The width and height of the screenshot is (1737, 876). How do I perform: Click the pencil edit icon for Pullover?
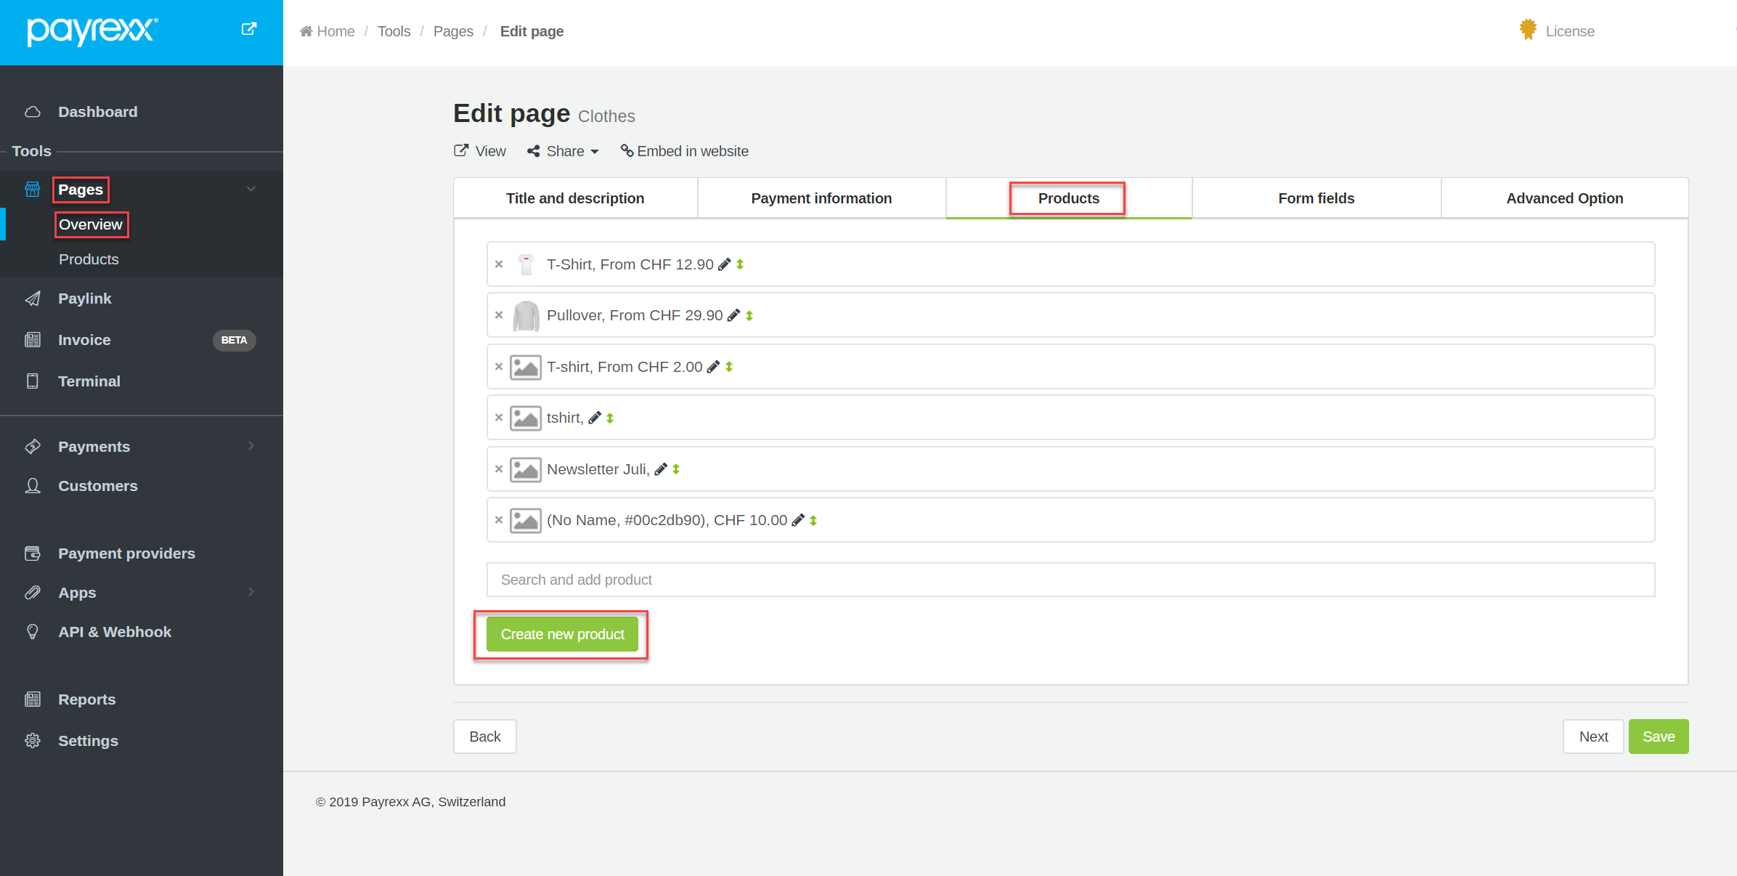tap(733, 315)
